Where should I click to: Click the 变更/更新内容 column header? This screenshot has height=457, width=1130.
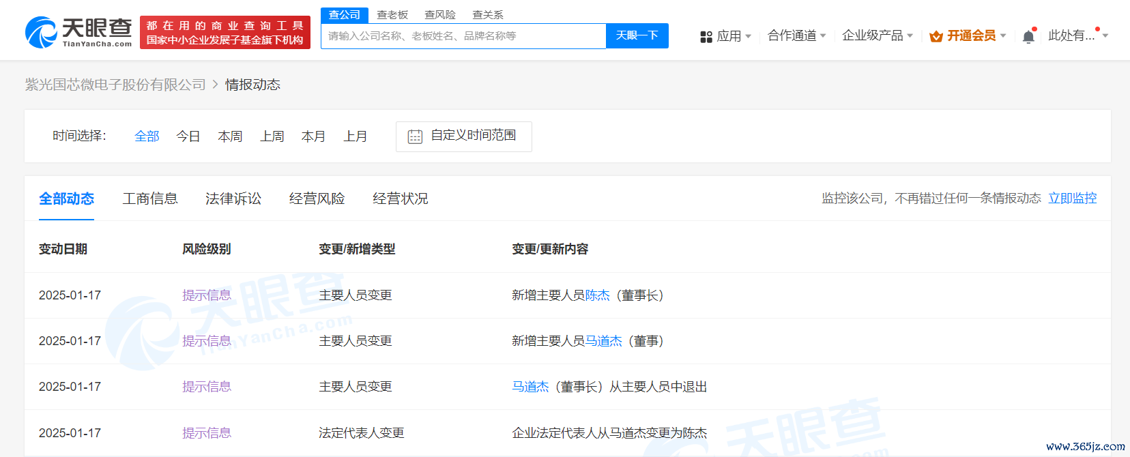click(x=550, y=249)
